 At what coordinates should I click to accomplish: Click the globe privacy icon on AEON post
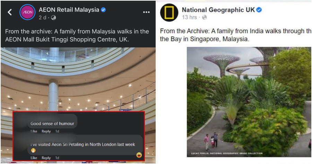click(x=53, y=18)
